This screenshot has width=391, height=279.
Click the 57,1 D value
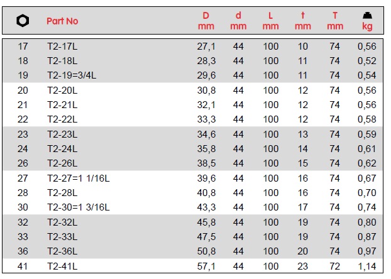point(207,266)
